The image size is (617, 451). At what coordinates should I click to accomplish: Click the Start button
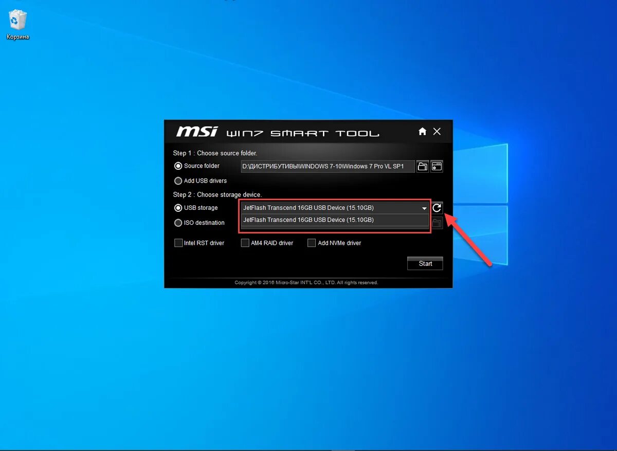[x=425, y=263]
